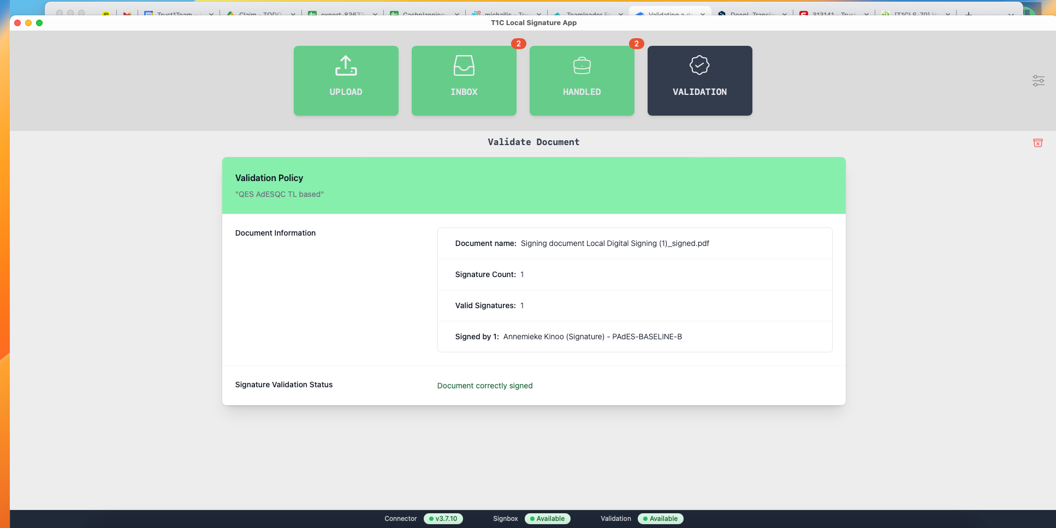
Task: Click the "Validate Document" heading
Action: point(533,142)
